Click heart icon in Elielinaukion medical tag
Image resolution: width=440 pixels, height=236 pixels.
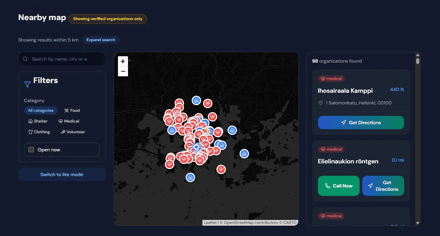(x=323, y=149)
